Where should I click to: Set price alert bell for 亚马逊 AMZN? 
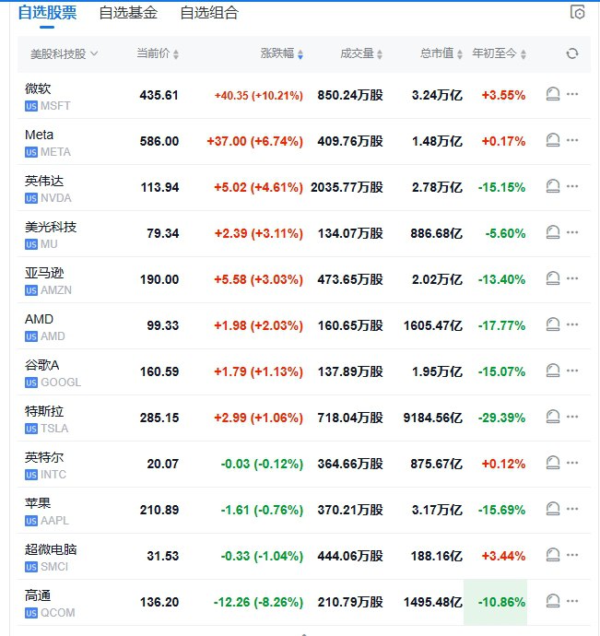pyautogui.click(x=553, y=278)
